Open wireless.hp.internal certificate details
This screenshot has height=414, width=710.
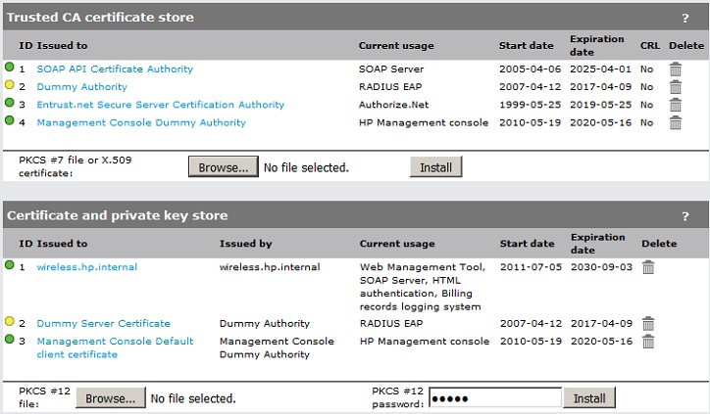86,267
